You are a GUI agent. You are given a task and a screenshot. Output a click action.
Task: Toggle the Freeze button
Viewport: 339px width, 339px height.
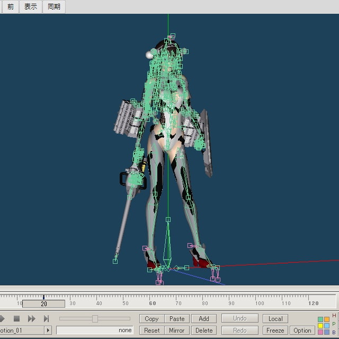[x=275, y=330]
